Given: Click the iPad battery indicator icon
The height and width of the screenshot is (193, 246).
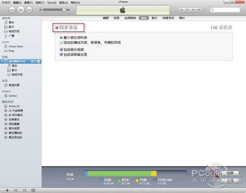Looking at the screenshot, I should 33,61.
